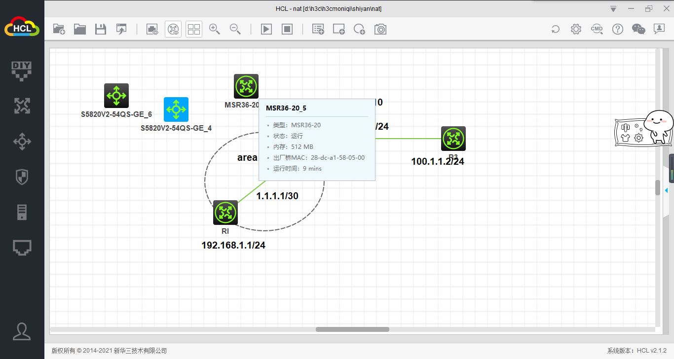Click the 100.1.1.2/24 address label
Screen dimensions: 674x359
point(438,161)
